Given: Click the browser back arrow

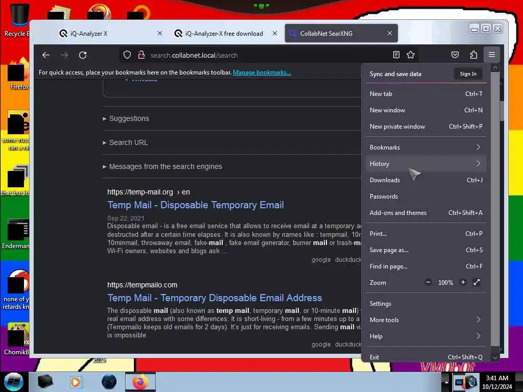Looking at the screenshot, I should coord(46,55).
